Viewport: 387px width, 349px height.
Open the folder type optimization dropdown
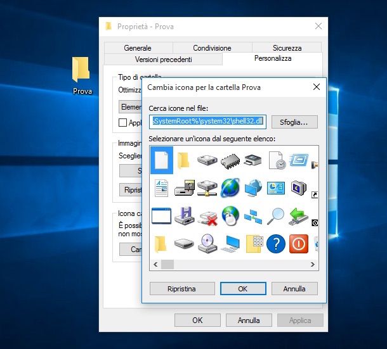click(x=131, y=107)
